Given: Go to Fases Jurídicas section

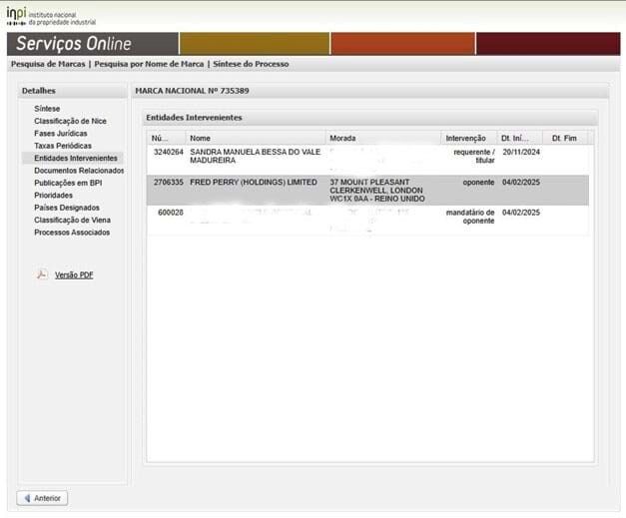Looking at the screenshot, I should [x=61, y=133].
